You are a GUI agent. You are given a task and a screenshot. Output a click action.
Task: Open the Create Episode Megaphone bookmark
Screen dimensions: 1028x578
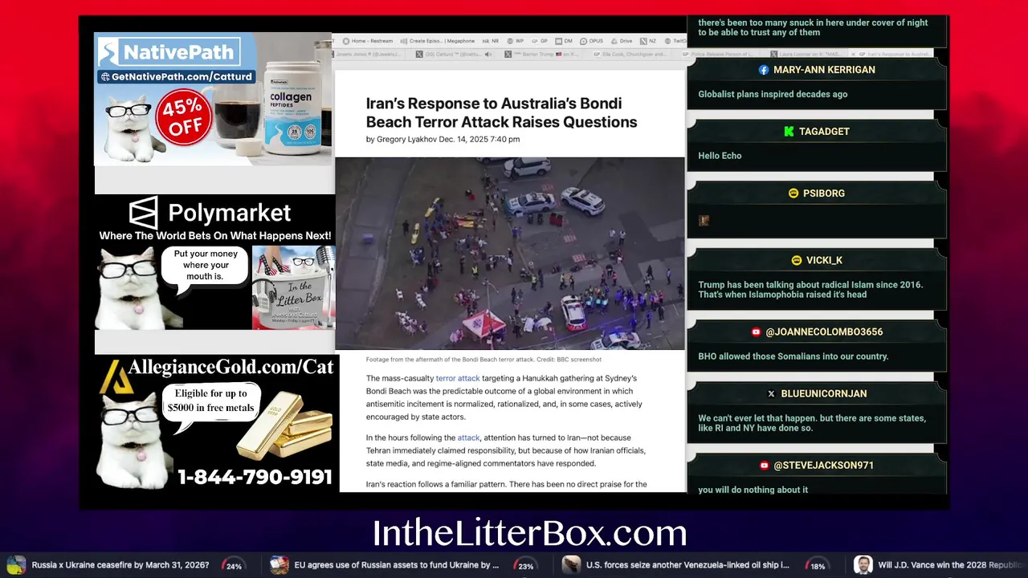coord(438,41)
